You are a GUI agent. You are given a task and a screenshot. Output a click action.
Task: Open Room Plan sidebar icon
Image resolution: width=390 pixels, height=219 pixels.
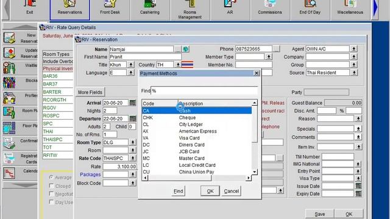point(9,113)
